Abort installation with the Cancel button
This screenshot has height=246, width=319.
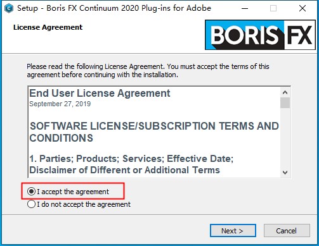(287, 231)
